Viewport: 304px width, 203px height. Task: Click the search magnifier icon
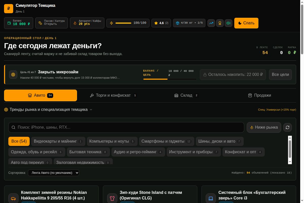pos(13,127)
